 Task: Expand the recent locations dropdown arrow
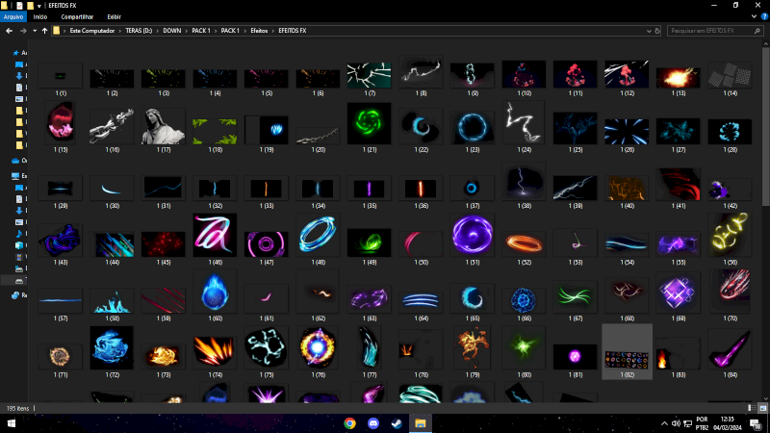(x=33, y=31)
